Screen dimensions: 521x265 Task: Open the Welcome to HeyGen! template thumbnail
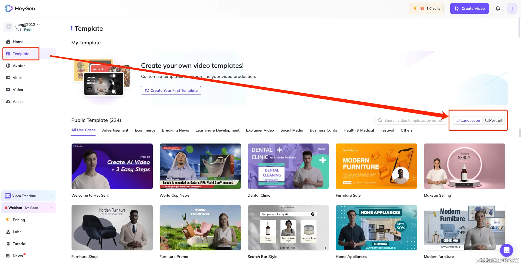112,166
